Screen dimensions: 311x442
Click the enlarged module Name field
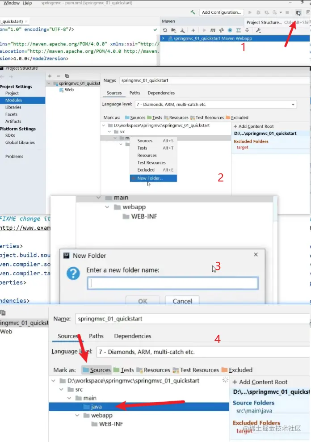click(x=192, y=319)
